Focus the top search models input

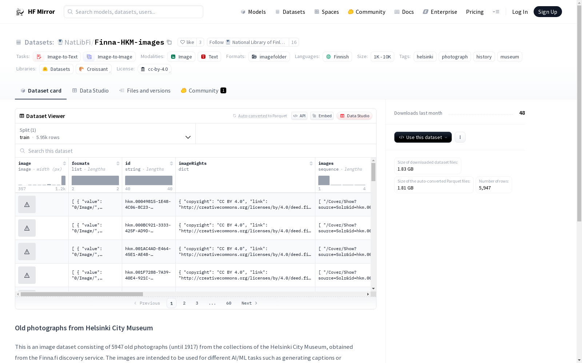pos(133,12)
